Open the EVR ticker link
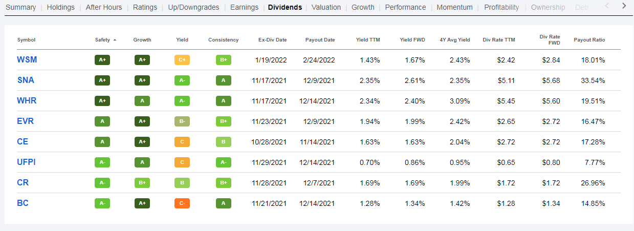634x231 pixels. [x=26, y=121]
